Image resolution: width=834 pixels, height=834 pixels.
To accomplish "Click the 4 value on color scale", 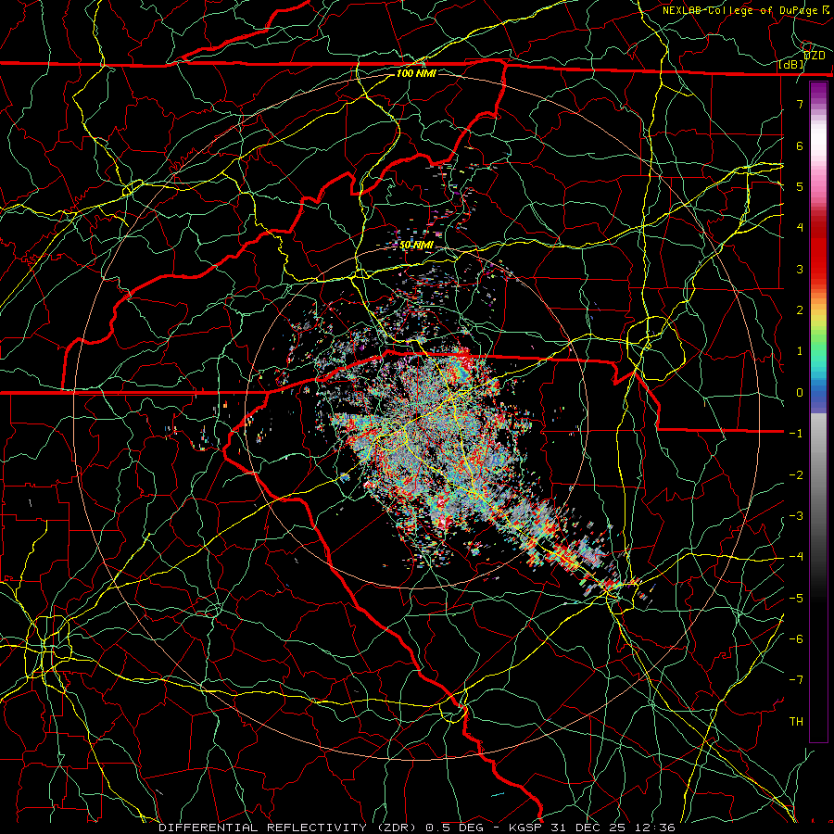I will point(800,228).
